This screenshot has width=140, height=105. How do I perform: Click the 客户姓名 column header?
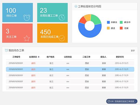[x=50, y=57]
